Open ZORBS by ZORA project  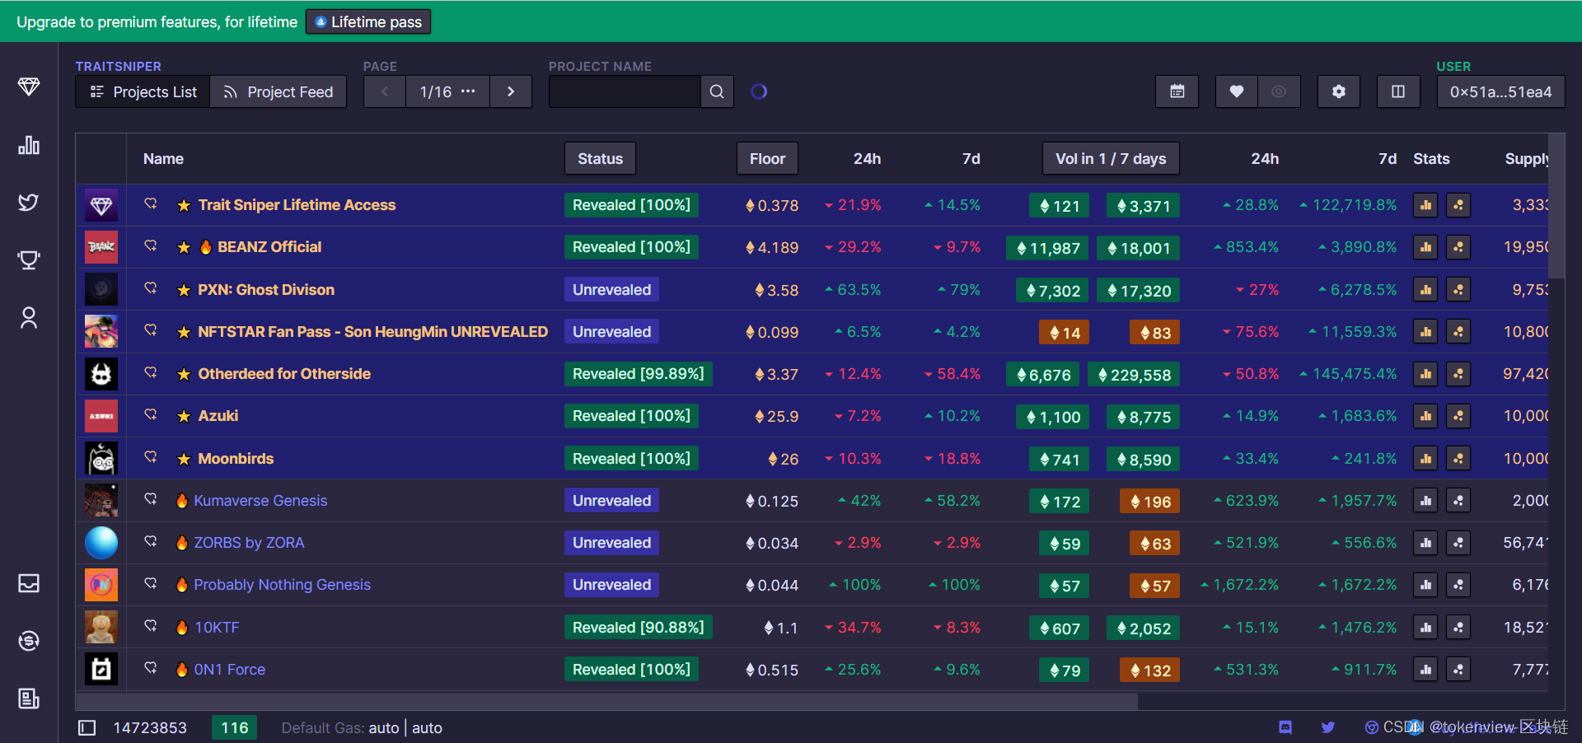[249, 543]
